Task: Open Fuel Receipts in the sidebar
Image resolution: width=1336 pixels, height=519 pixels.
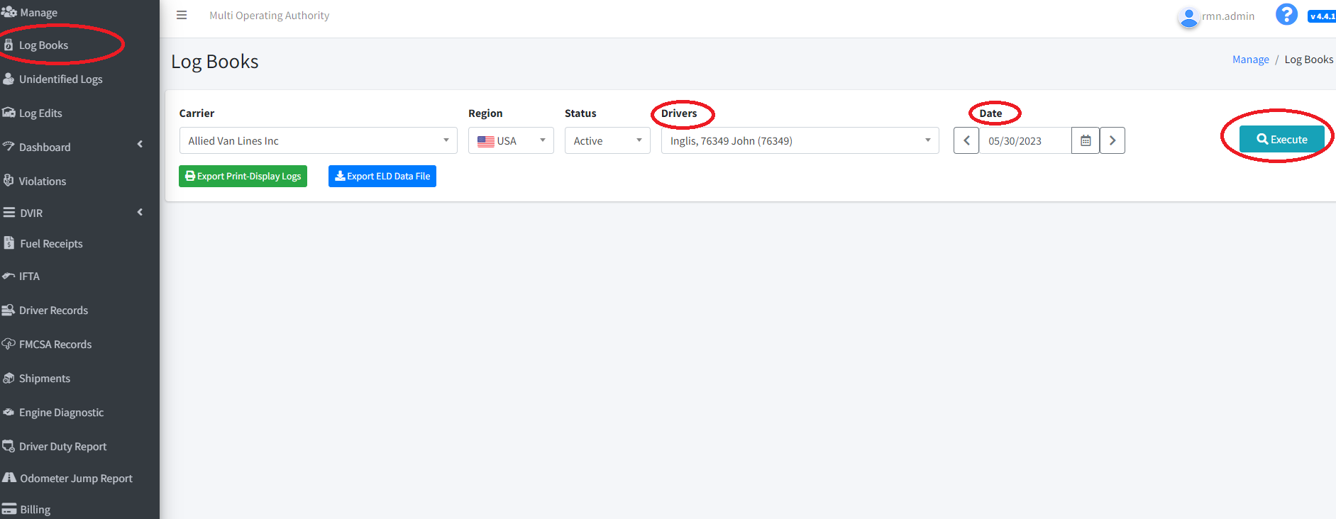Action: click(51, 243)
